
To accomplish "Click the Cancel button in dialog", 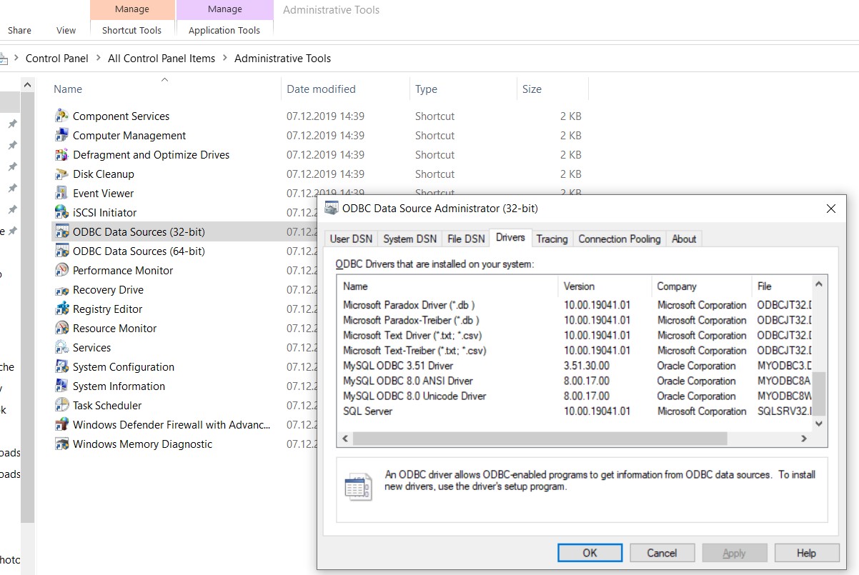I will pos(662,553).
